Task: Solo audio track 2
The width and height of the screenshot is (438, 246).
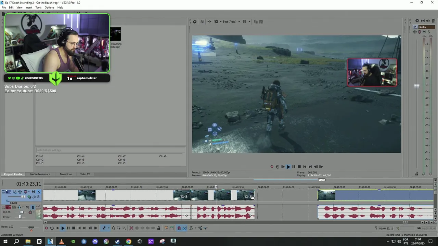Action: click(33, 207)
